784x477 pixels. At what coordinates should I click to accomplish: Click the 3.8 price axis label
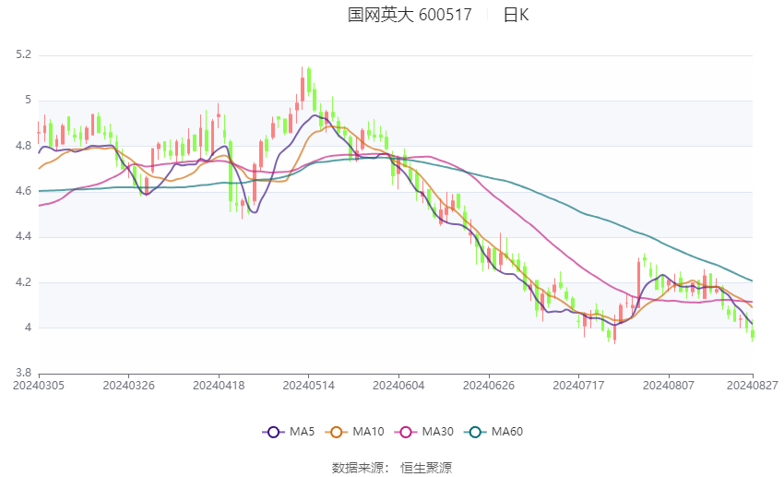(23, 373)
